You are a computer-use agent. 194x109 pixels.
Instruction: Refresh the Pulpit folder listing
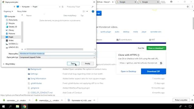point(63,7)
